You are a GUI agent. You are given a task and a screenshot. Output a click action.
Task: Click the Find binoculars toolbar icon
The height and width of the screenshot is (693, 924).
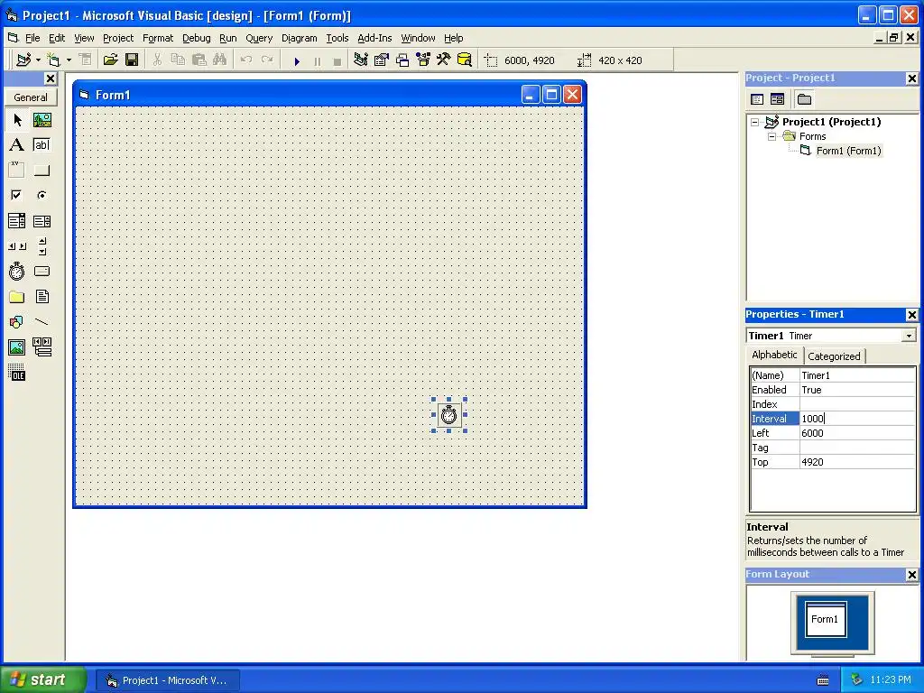point(220,60)
